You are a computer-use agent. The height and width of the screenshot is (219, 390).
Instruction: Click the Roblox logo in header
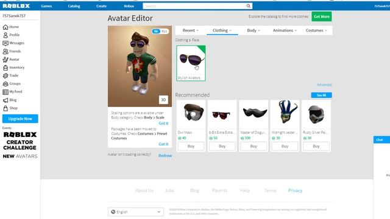[x=16, y=5]
